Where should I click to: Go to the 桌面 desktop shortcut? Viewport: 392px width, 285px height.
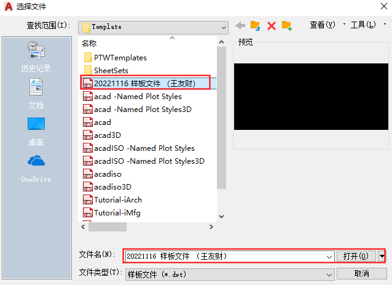coord(36,131)
